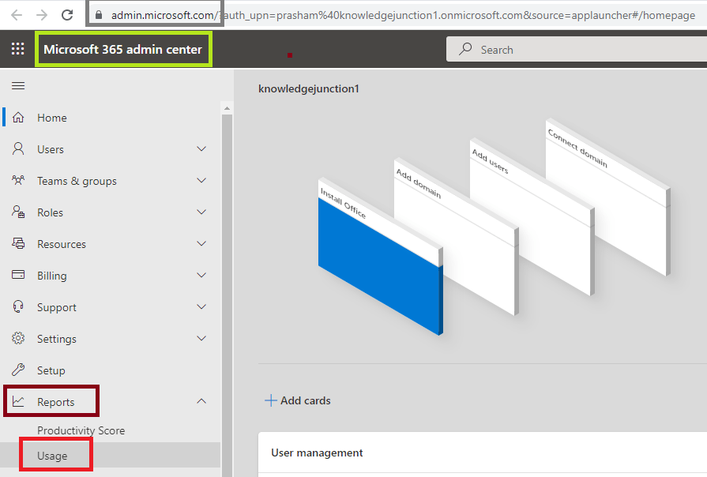The image size is (707, 477).
Task: Click the Billing card icon
Action: (x=18, y=275)
